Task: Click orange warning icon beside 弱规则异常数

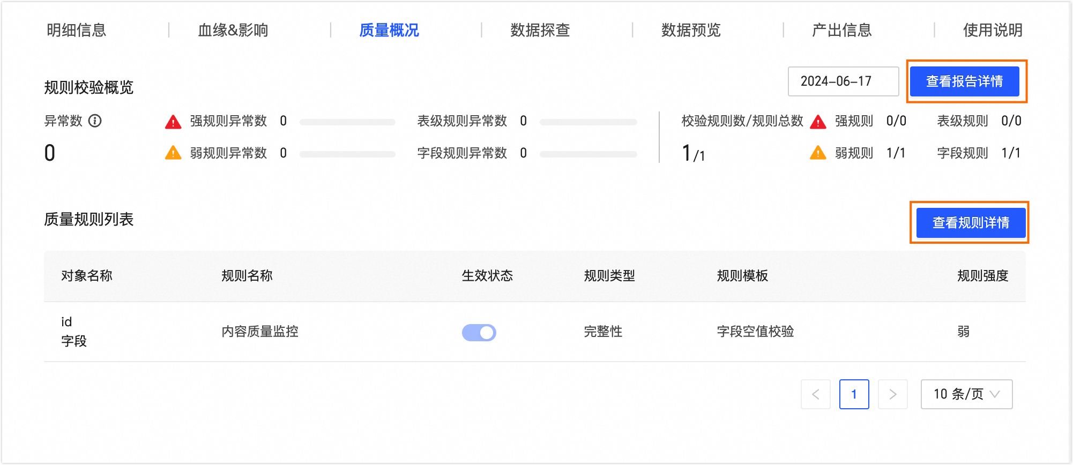Action: click(173, 153)
